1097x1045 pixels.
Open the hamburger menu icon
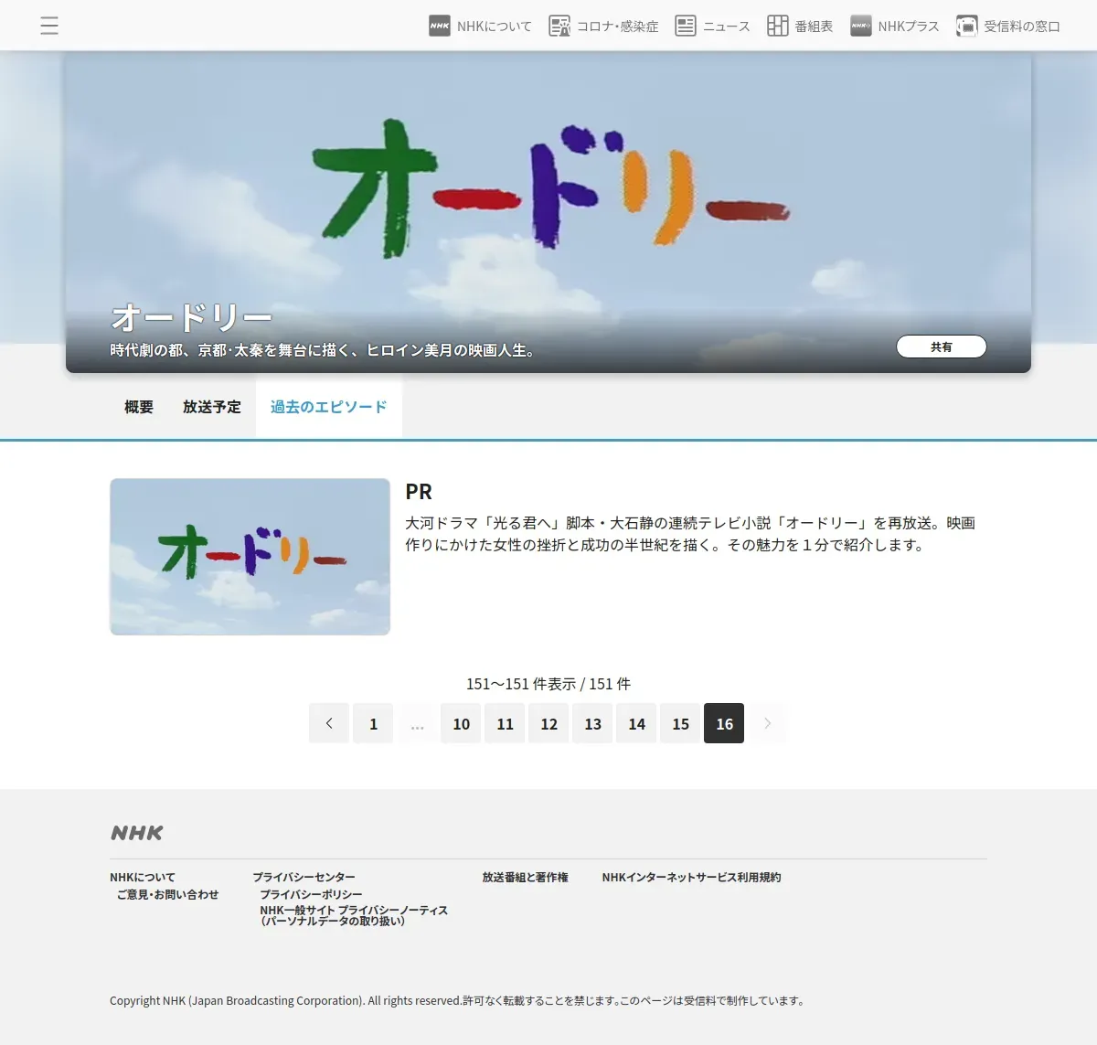(49, 26)
